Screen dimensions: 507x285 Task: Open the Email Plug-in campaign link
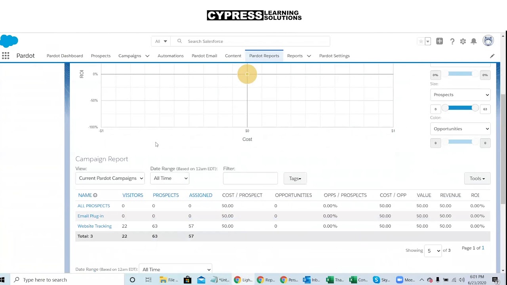click(91, 216)
